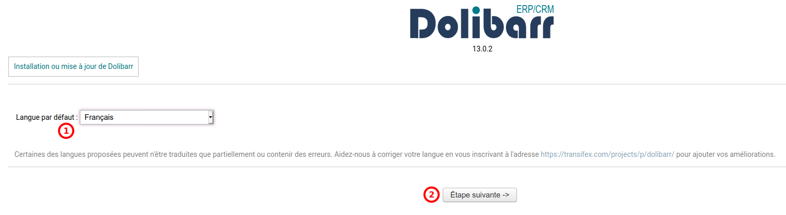Click the ERP/CRM text in the logo
This screenshot has width=786, height=215.
(x=535, y=9)
